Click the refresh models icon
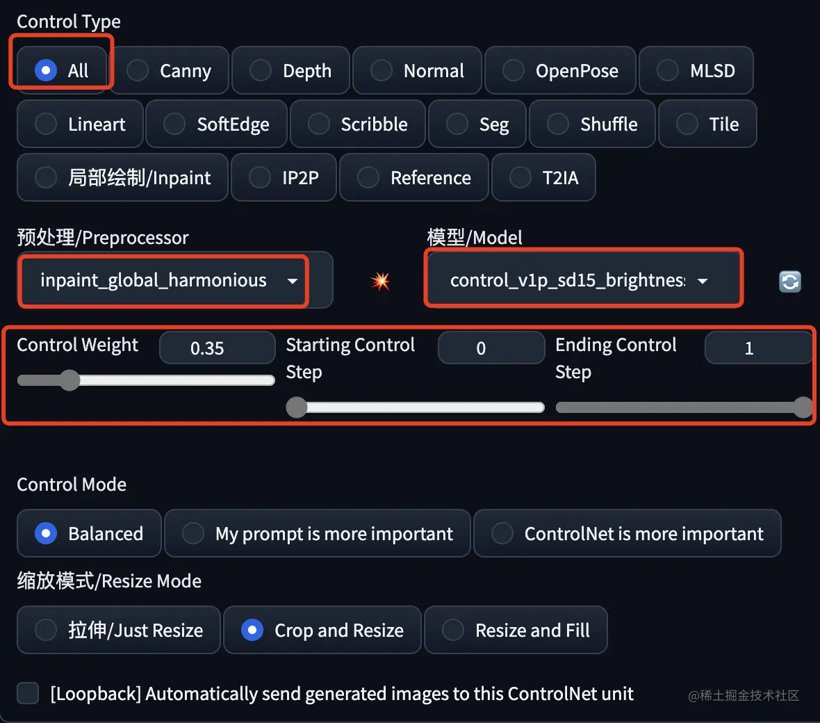Viewport: 820px width, 723px height. pyautogui.click(x=789, y=282)
